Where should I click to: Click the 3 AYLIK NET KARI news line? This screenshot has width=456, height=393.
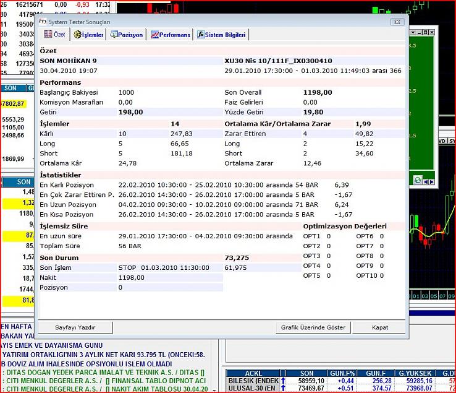tap(104, 355)
